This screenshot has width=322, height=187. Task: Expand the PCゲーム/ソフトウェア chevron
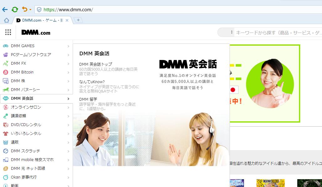68,55
